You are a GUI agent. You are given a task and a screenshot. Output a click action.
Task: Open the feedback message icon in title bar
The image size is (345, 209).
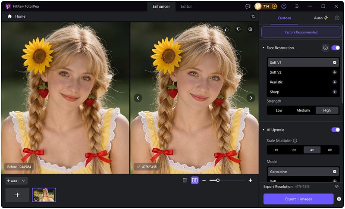coord(248,6)
